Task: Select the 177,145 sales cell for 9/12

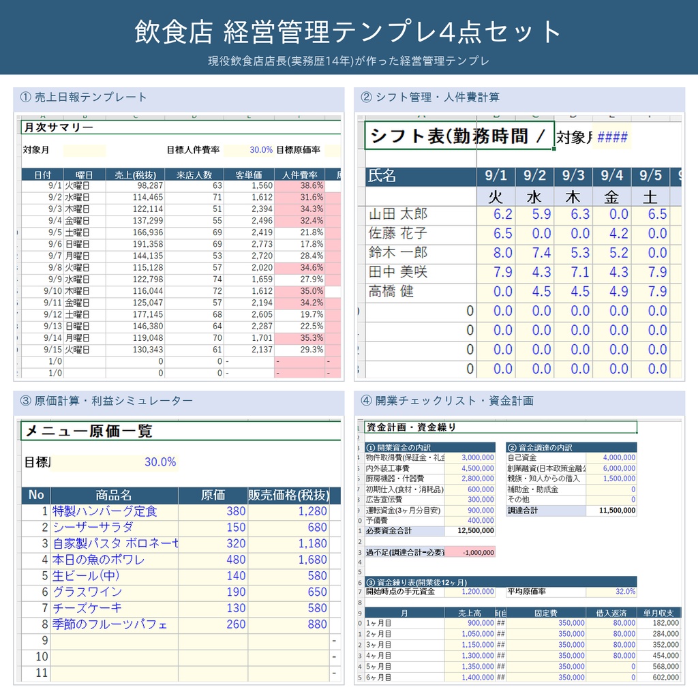Action: tap(136, 314)
